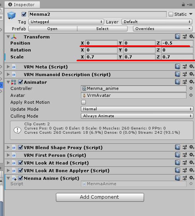Open Update Mode dropdown set to Normal

pos(137,109)
